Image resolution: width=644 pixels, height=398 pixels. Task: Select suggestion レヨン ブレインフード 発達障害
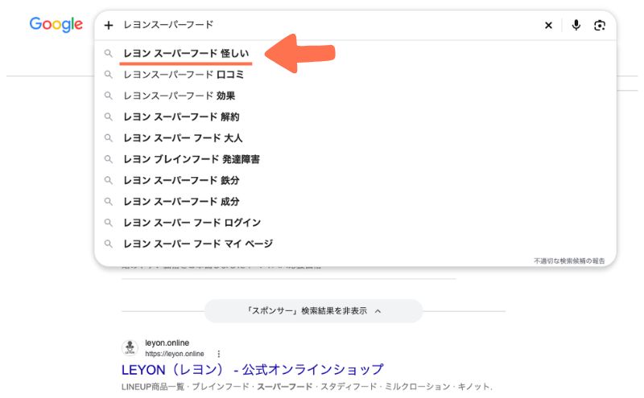(x=355, y=159)
